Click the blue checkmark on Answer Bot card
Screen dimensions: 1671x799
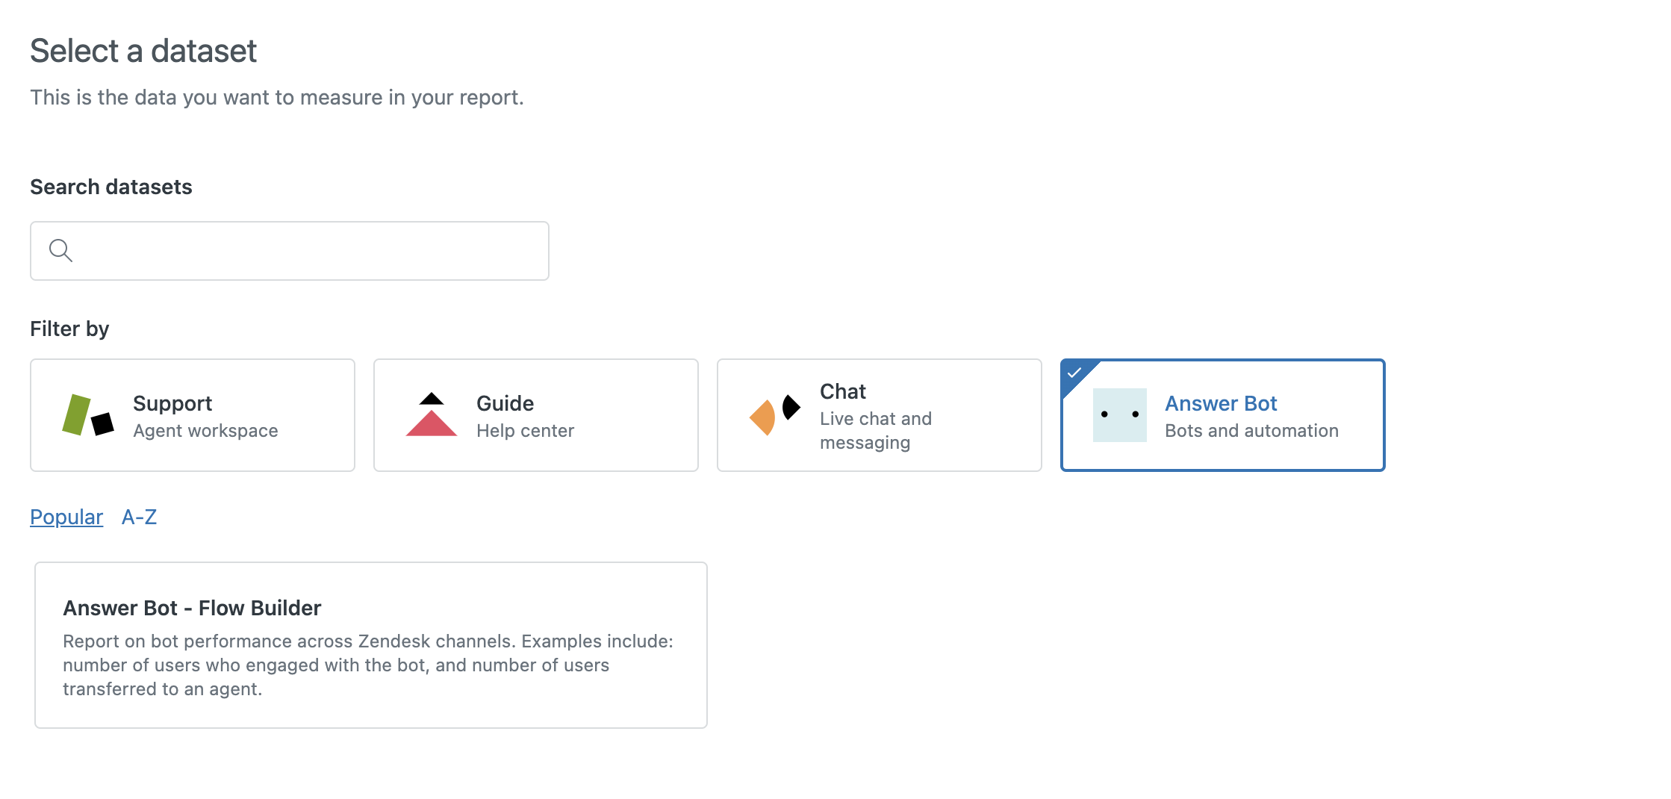pyautogui.click(x=1074, y=372)
